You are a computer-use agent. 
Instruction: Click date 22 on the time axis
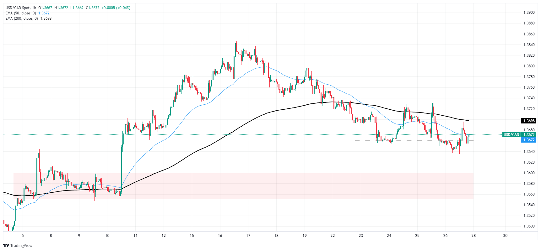333,236
